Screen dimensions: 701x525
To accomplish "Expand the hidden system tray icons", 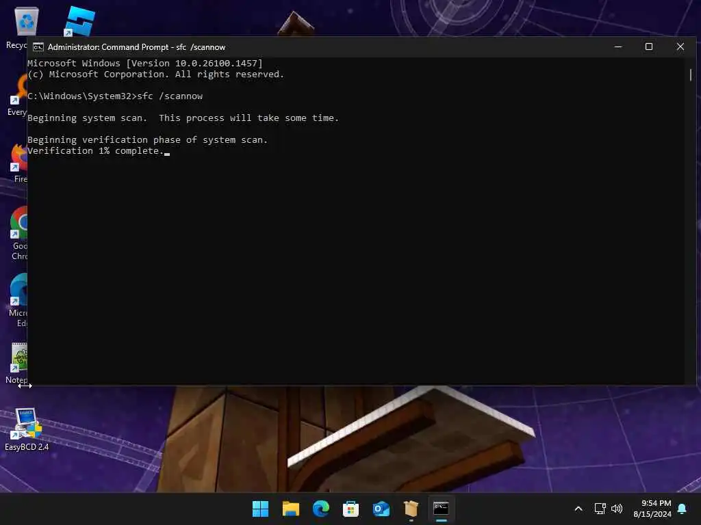I will [578, 509].
